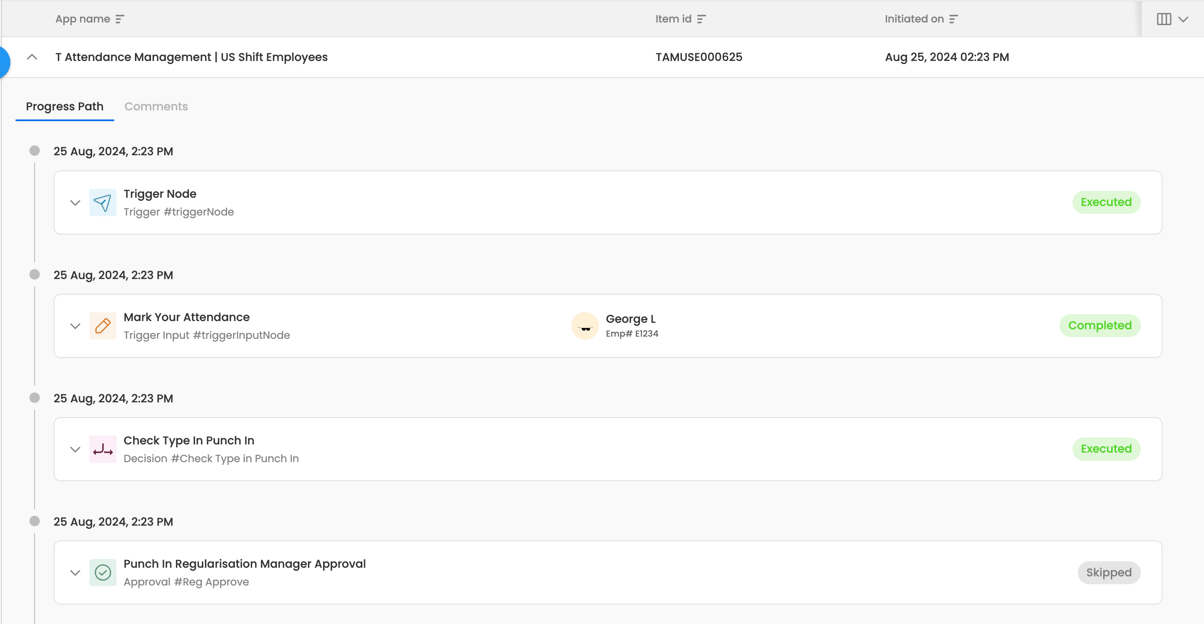This screenshot has width=1204, height=624.
Task: Expand the Mark Your Attendance step
Action: 75,326
